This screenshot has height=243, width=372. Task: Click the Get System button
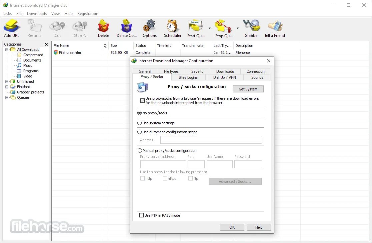tap(248, 89)
